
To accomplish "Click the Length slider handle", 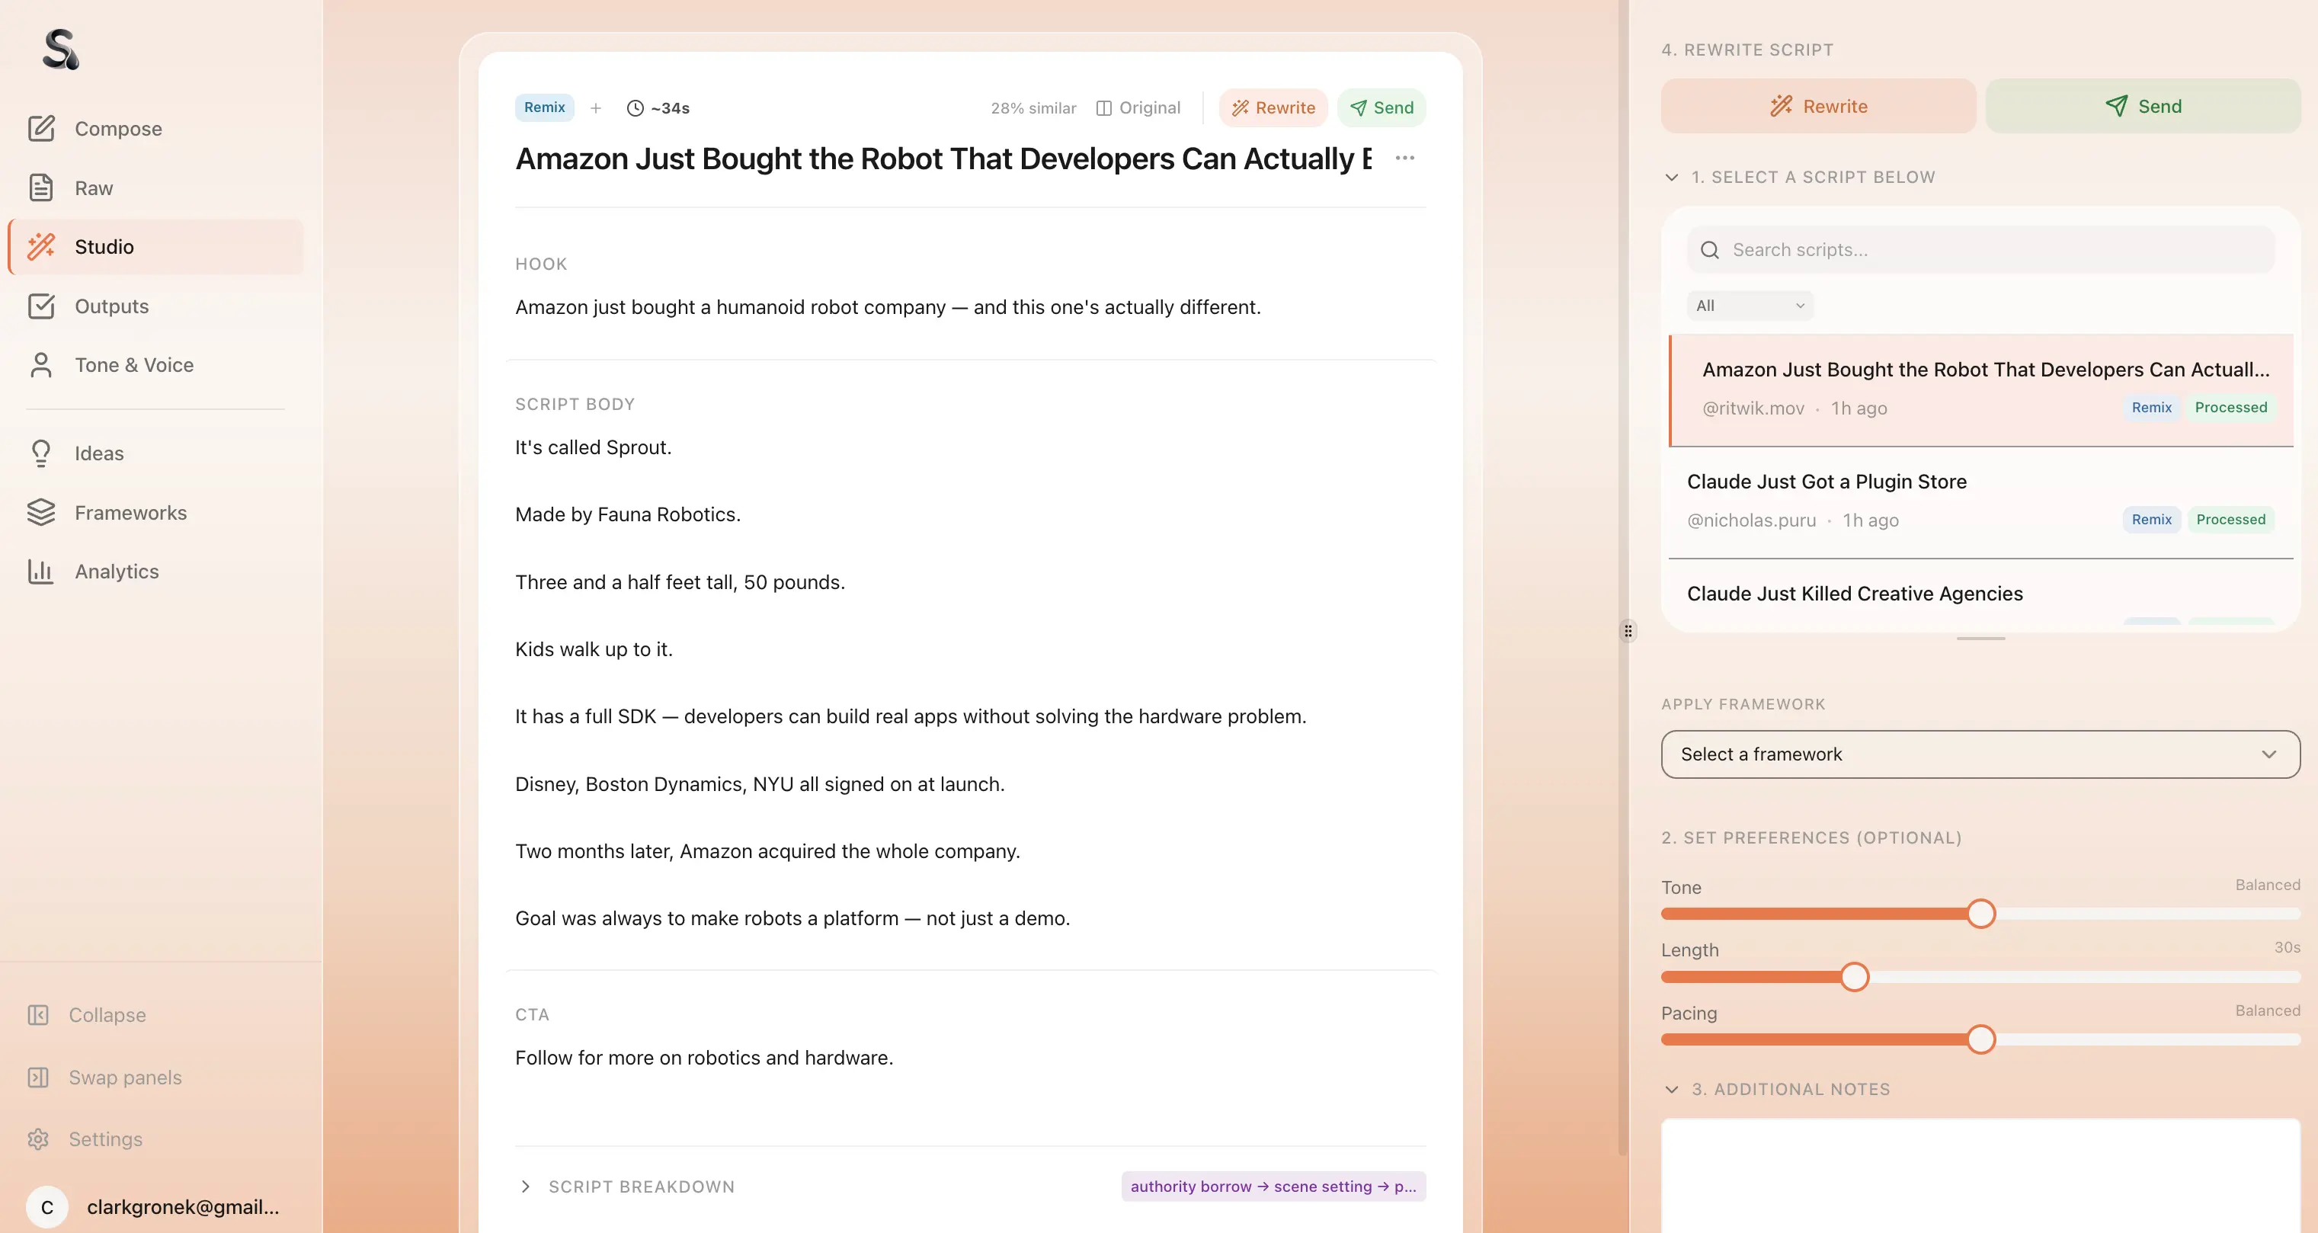I will [1855, 976].
